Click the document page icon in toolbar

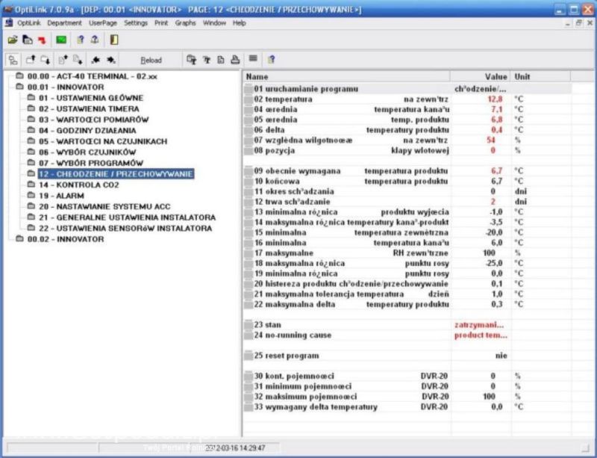pos(221,60)
